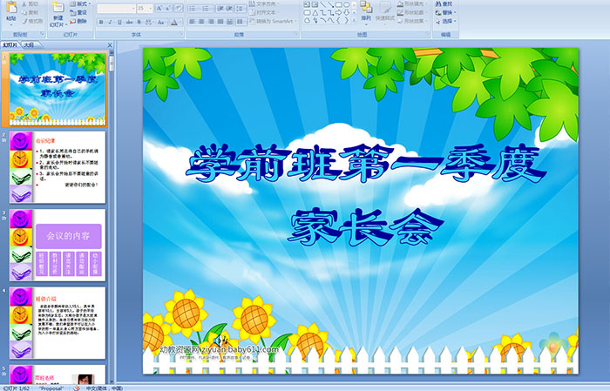The height and width of the screenshot is (391, 610).
Task: Open the Change Case menu
Action: (161, 22)
